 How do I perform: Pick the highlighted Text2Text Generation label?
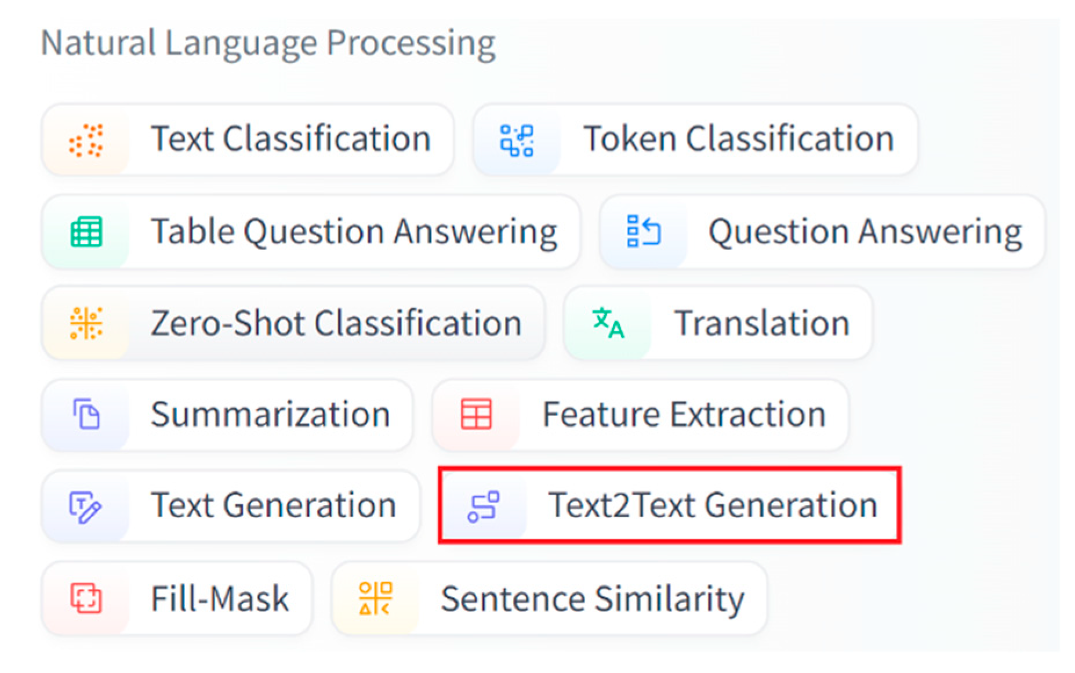pyautogui.click(x=713, y=505)
